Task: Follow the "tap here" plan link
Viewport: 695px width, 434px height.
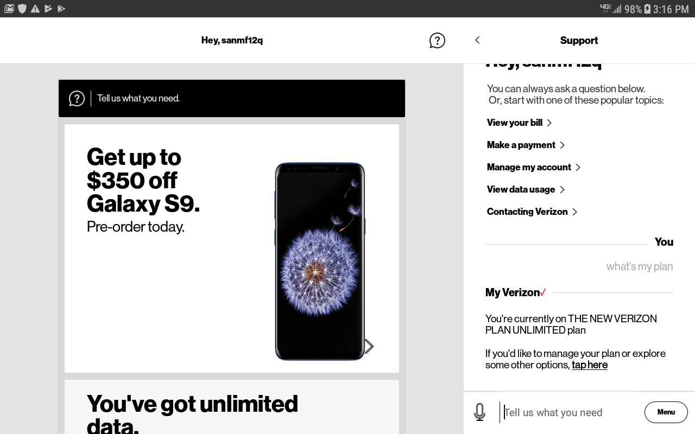Action: pyautogui.click(x=590, y=365)
